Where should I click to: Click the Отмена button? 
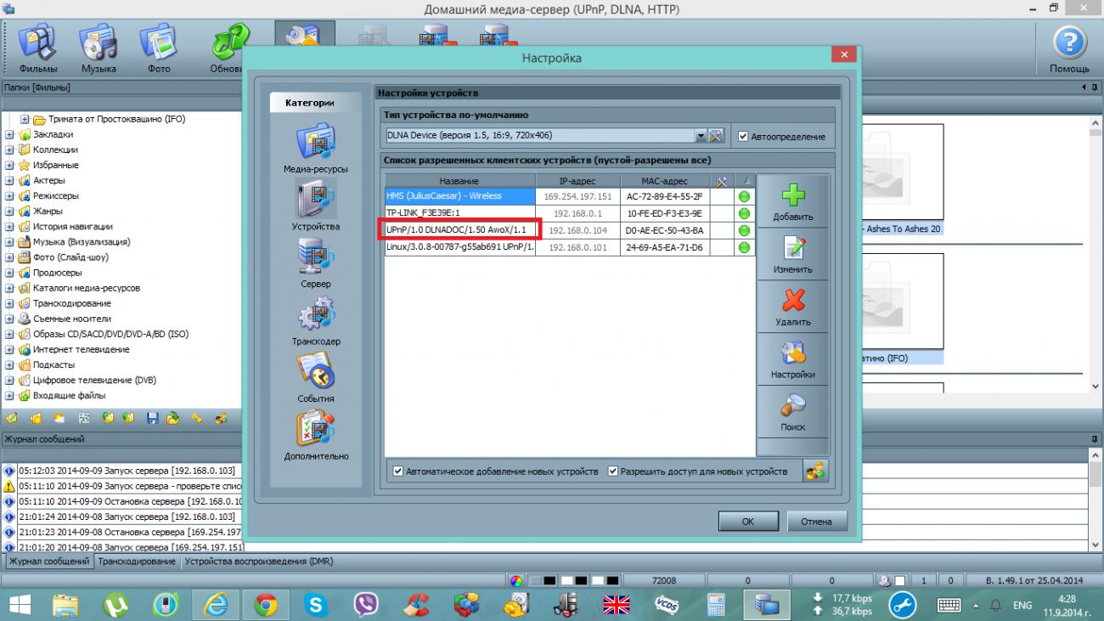(x=816, y=522)
